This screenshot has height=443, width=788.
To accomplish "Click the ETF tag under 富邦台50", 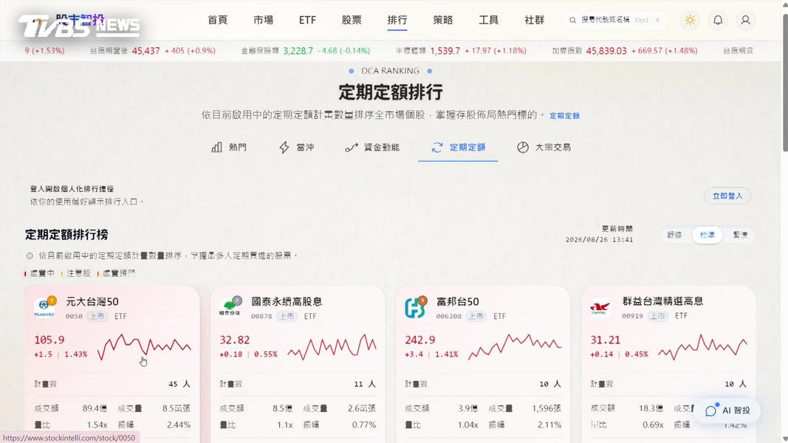I will (x=499, y=316).
